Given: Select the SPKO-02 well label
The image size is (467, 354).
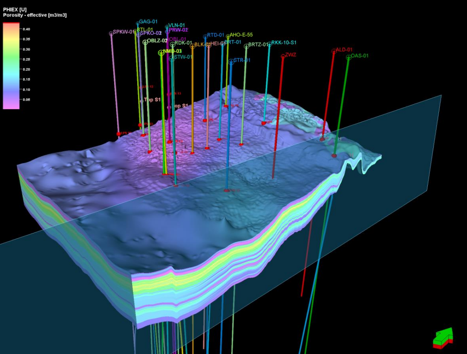Looking at the screenshot, I should point(151,33).
